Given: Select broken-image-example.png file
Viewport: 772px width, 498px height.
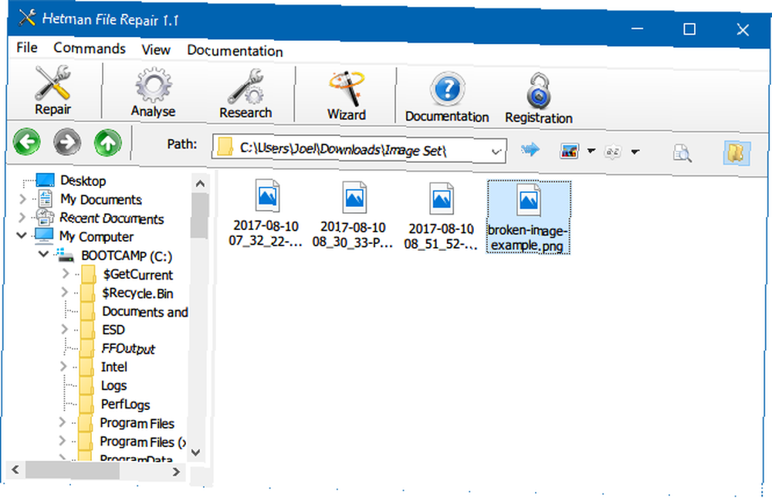Looking at the screenshot, I should coord(528,217).
